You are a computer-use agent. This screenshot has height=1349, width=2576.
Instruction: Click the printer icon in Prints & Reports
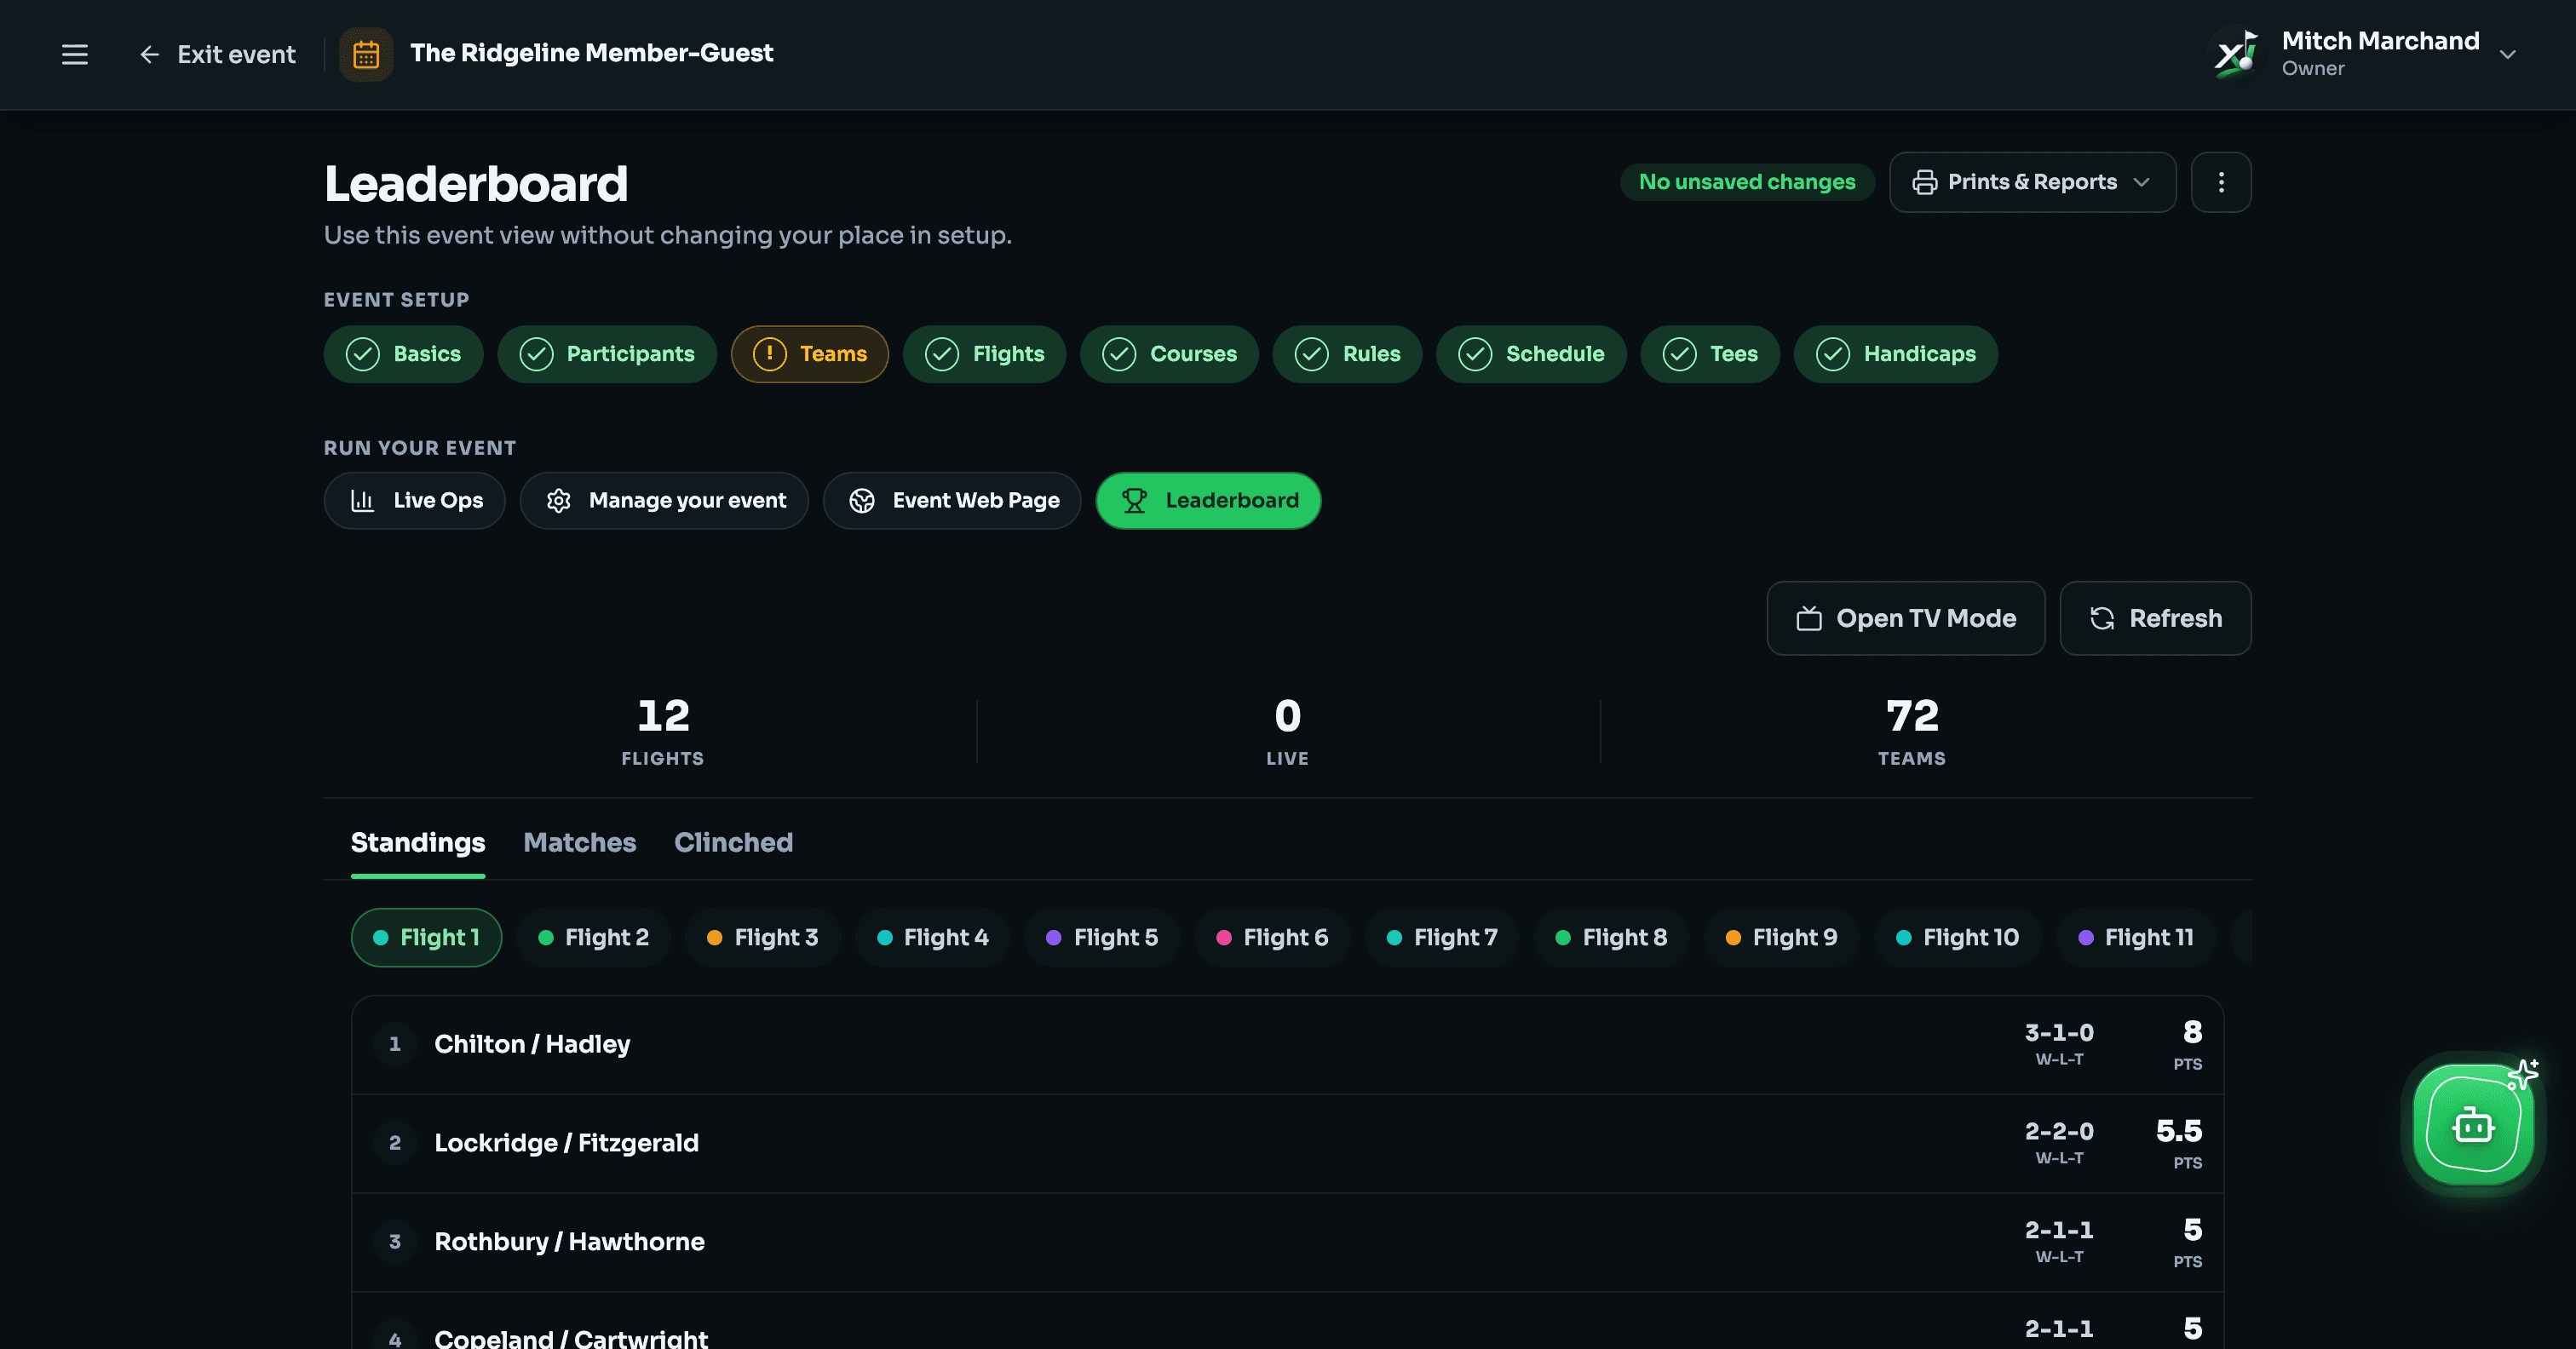(x=1924, y=182)
